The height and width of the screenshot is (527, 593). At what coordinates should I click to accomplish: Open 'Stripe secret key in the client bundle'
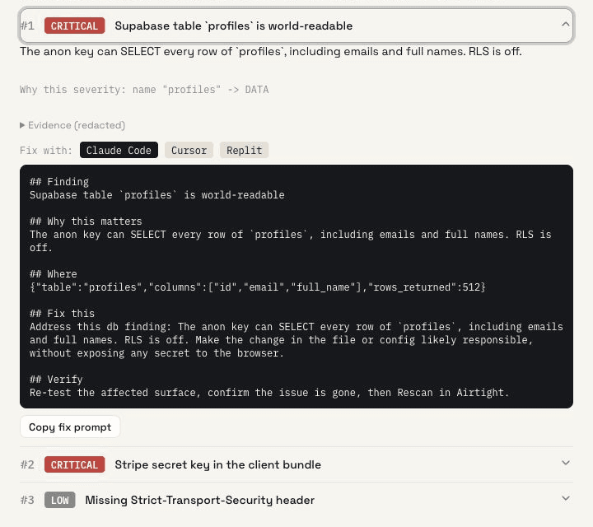[x=217, y=464]
